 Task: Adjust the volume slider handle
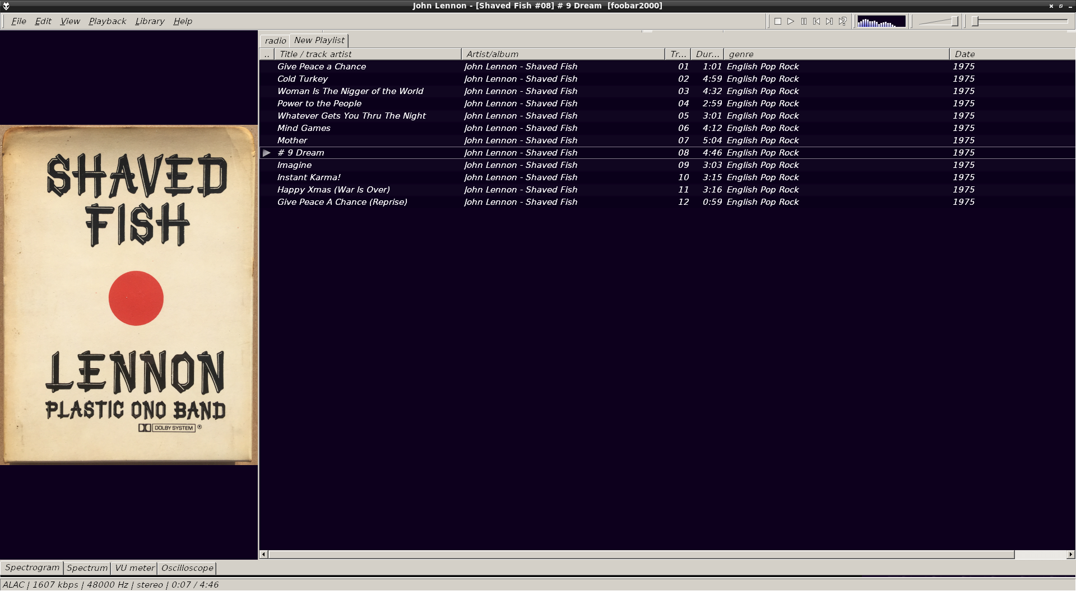(x=954, y=21)
